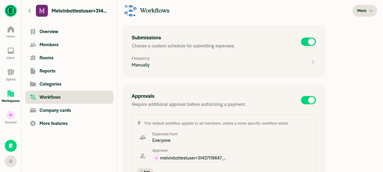This screenshot has width=383, height=172.
Task: Open the Inbox section
Action: click(x=10, y=53)
